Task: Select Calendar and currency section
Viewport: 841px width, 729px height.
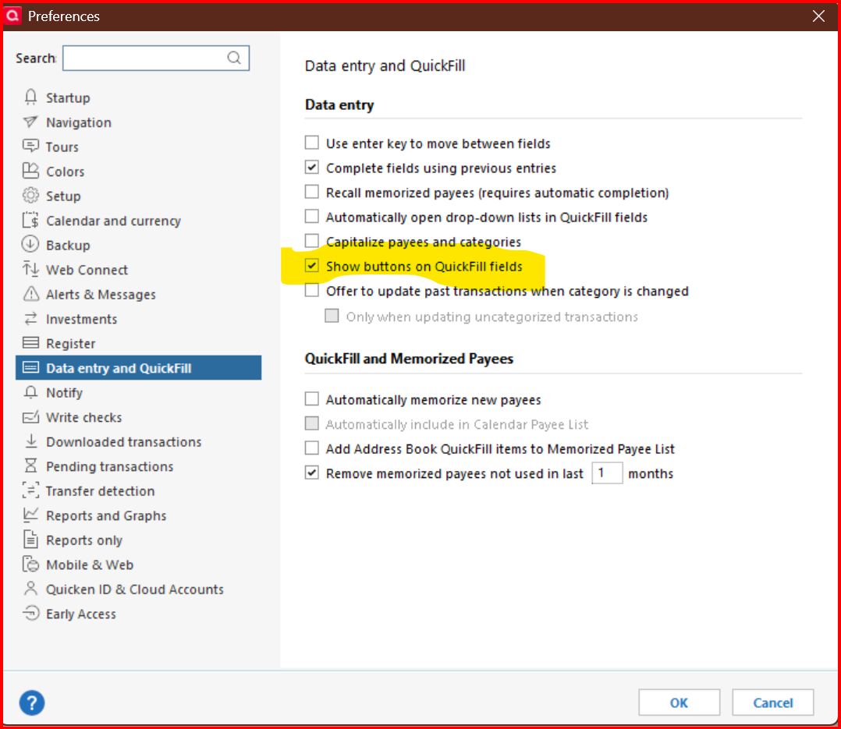Action: click(x=113, y=221)
